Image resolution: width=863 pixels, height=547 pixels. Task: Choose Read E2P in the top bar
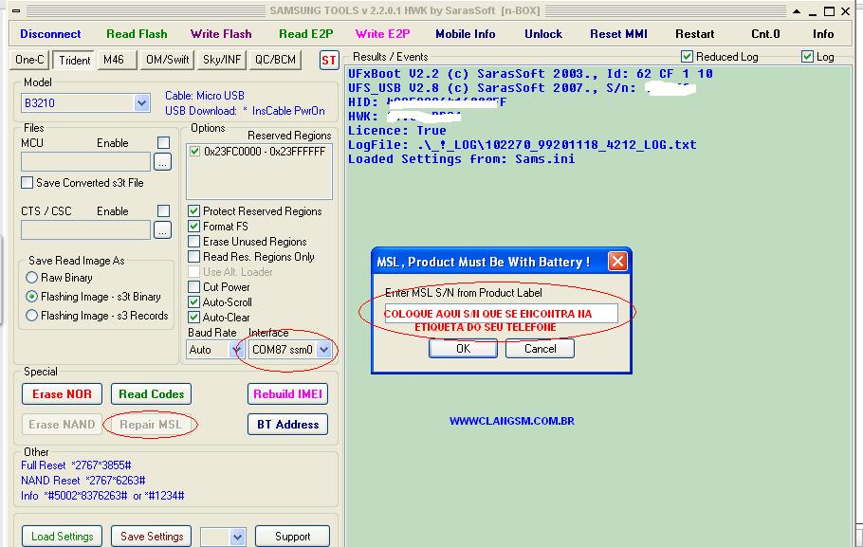coord(306,34)
